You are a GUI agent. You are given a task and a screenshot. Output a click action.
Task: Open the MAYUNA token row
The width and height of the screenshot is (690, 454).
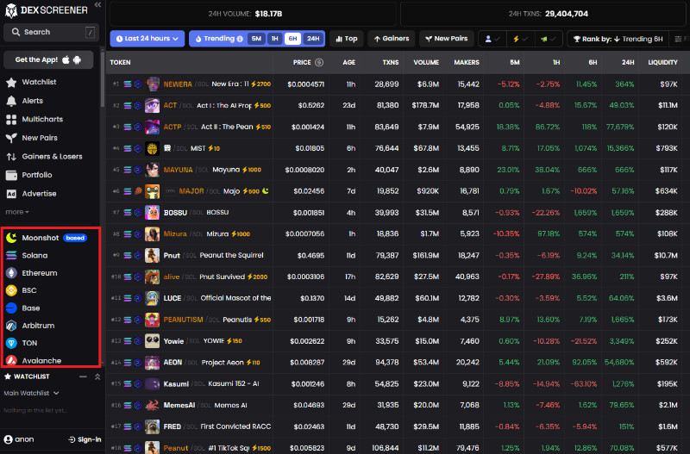396,170
